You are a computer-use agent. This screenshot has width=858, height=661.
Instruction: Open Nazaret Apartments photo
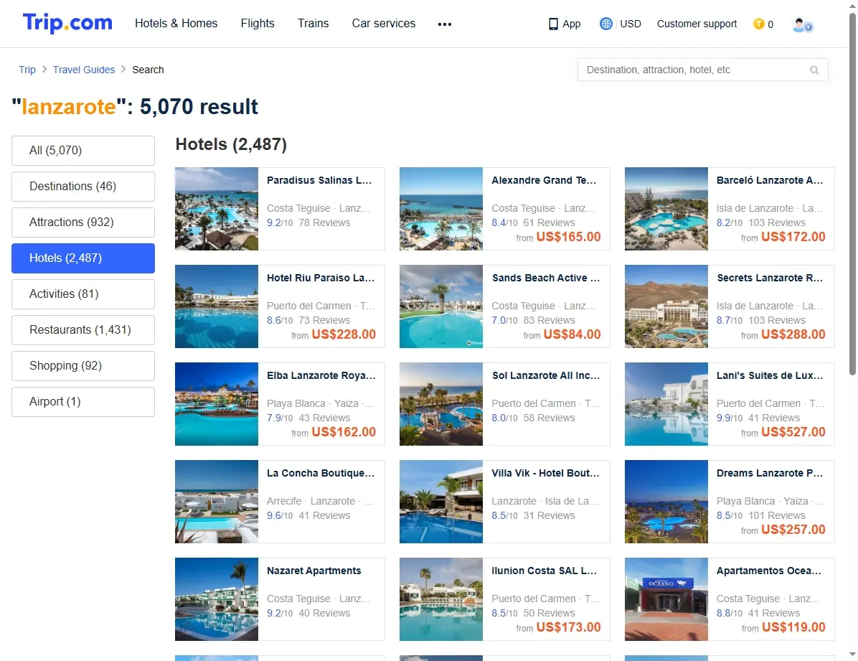point(217,599)
